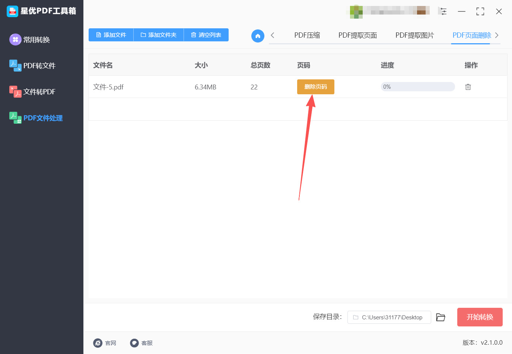Minimize the application window
Image resolution: width=512 pixels, height=354 pixels.
pos(462,12)
